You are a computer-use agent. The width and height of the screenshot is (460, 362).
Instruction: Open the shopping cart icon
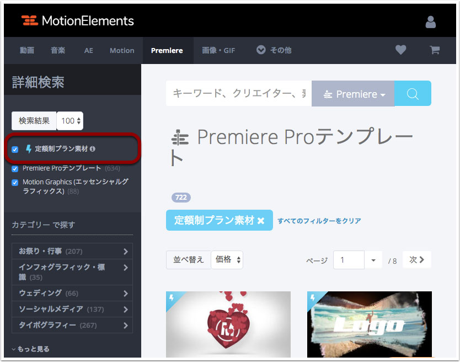tap(435, 50)
